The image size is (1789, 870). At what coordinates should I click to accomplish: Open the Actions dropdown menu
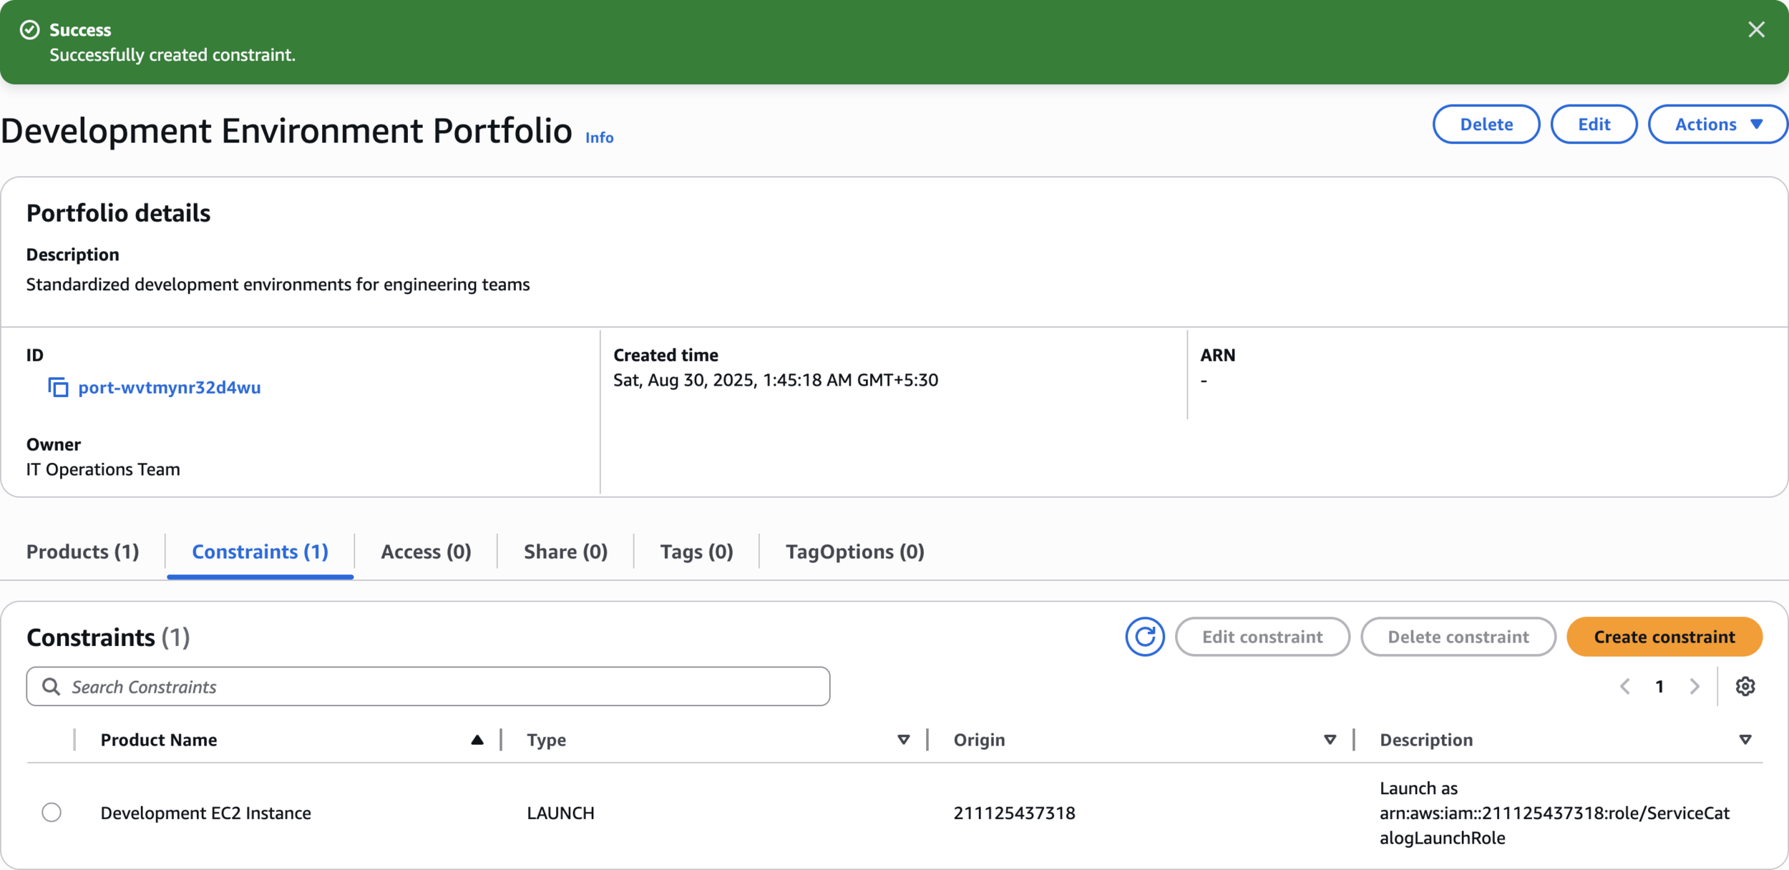pyautogui.click(x=1717, y=124)
